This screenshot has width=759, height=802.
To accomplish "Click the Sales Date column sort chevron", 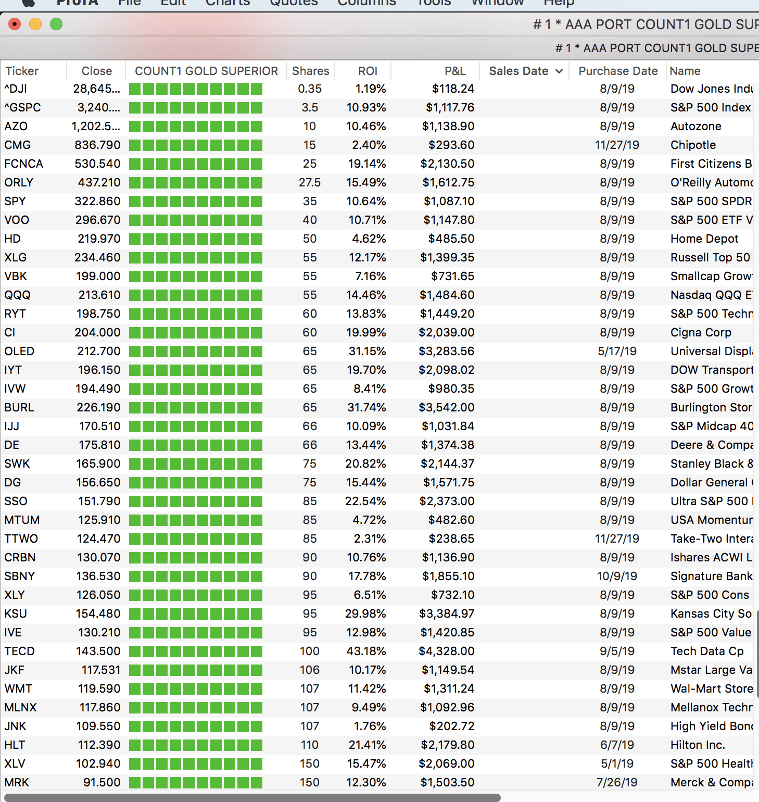I will [559, 71].
